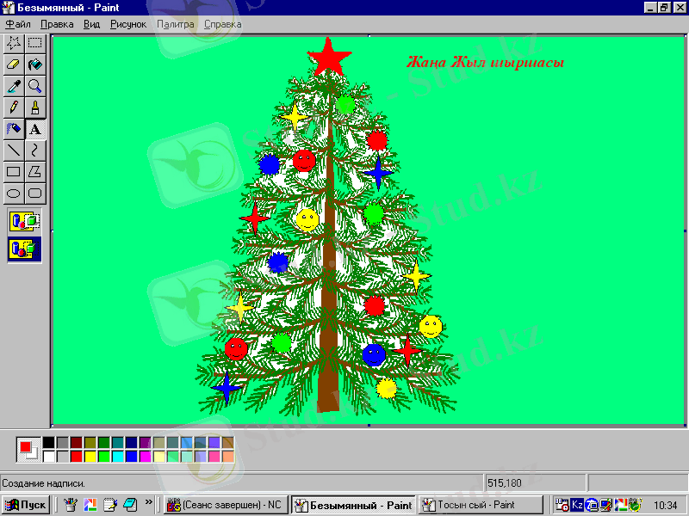Choose the eyedropper Pick color tool
The image size is (689, 516).
14,85
